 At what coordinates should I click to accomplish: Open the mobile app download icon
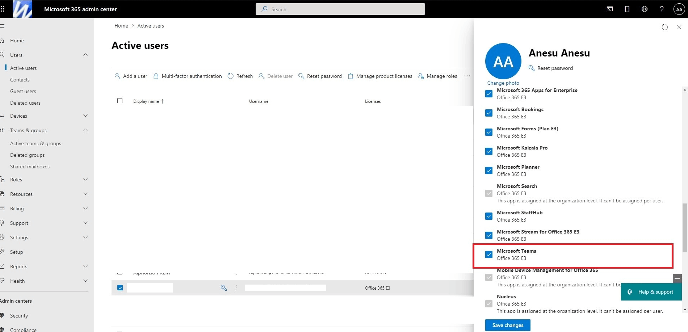click(627, 9)
